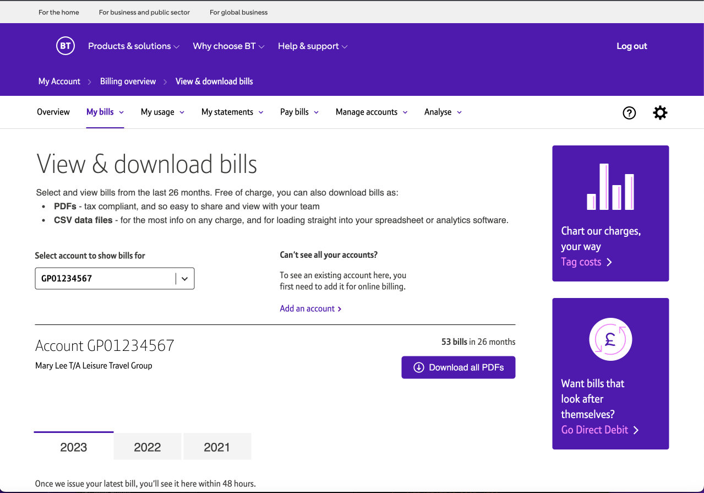Viewport: 704px width, 493px height.
Task: Expand Why choose BT menu
Action: point(228,46)
